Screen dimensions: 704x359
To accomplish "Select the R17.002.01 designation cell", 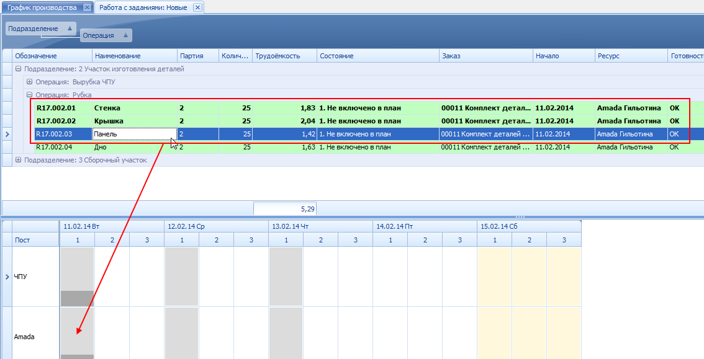I will (x=63, y=108).
